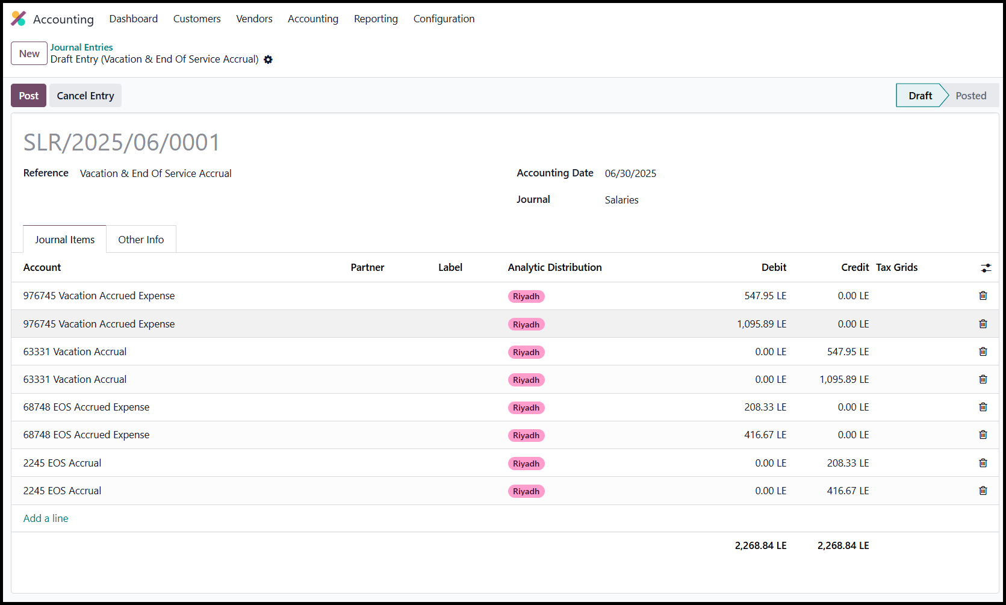Switch to the Other Info tab
1006x605 pixels.
(141, 239)
